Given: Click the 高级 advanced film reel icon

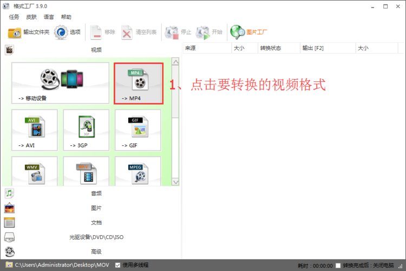Looking at the screenshot, I should coord(10,251).
